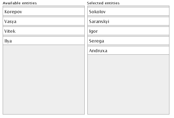Click the separator strip above Igor
The width and height of the screenshot is (174, 118).
pos(128,26)
